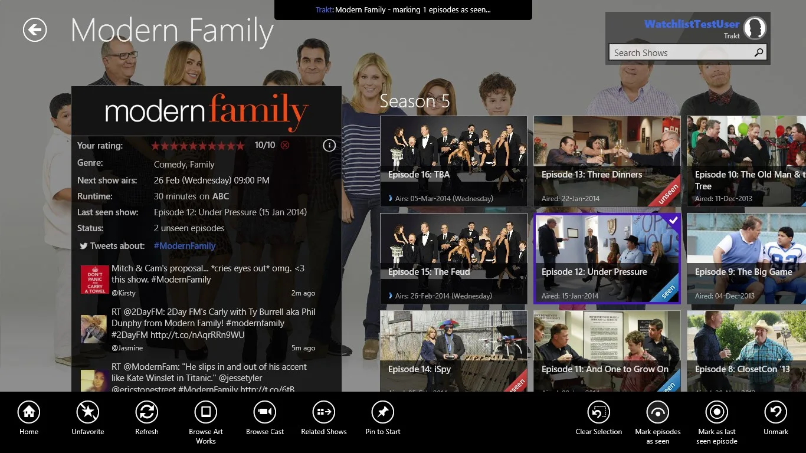806x453 pixels.
Task: Remove rating with the red X
Action: [x=285, y=145]
